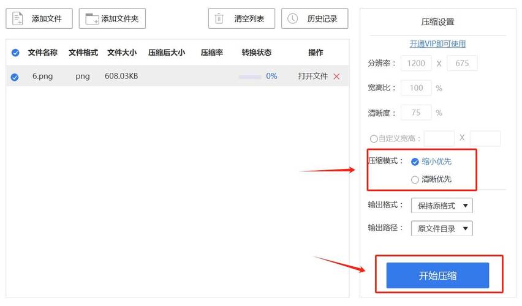The height and width of the screenshot is (306, 522).
Task: Click the add-file document icon
Action: [17, 18]
